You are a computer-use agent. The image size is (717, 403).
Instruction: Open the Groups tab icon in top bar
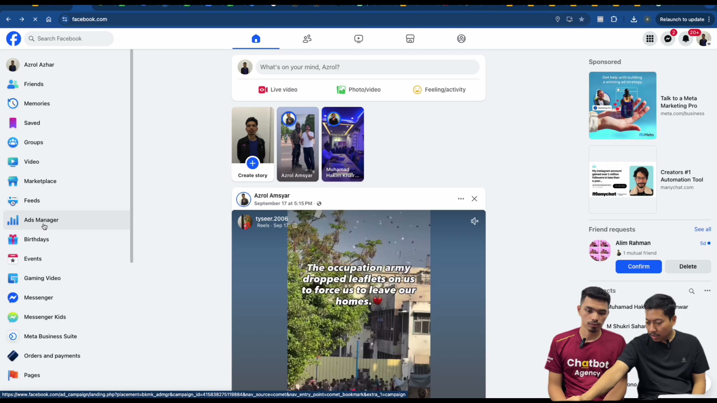coord(461,39)
